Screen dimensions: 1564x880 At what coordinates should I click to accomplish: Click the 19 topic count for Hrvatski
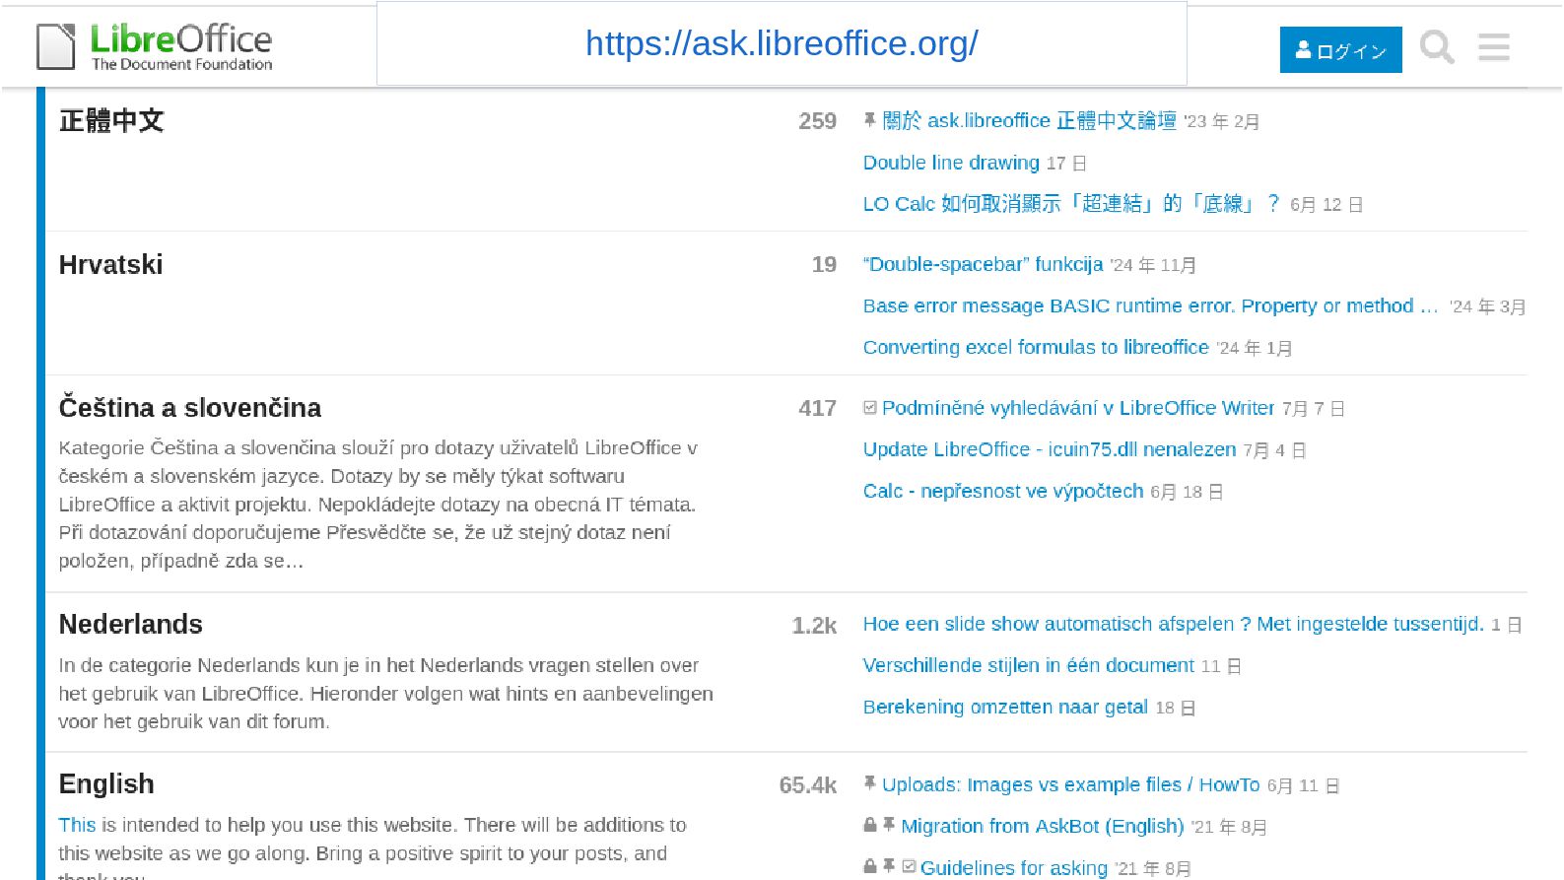[824, 265]
